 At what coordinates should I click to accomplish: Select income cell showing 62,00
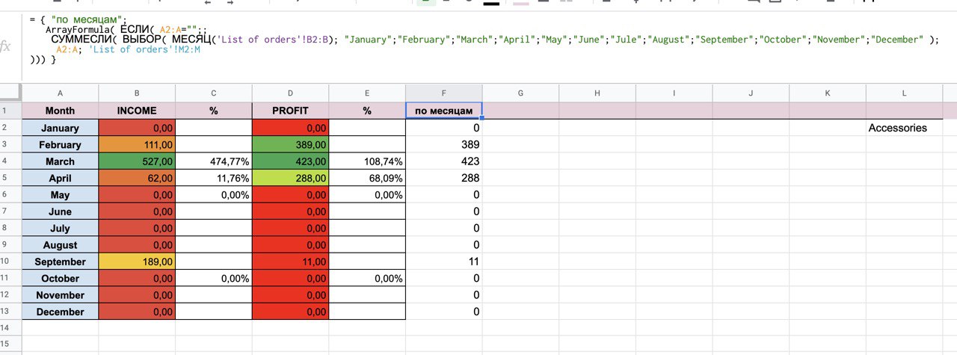pyautogui.click(x=137, y=178)
